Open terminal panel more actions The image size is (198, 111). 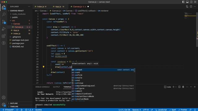click(x=187, y=87)
